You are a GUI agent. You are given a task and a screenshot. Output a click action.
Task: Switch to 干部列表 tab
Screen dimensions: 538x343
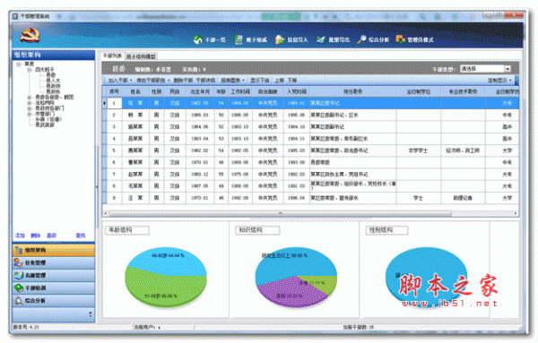(113, 56)
